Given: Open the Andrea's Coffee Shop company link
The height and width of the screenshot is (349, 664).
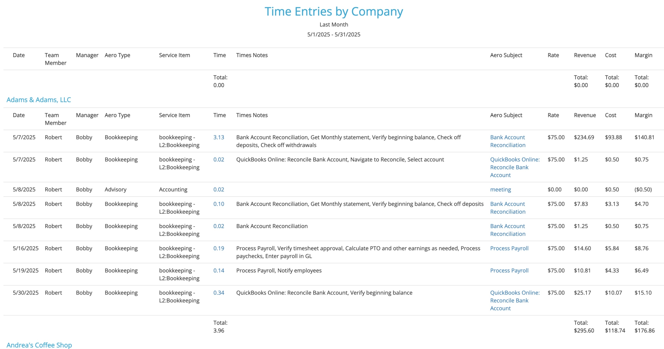Looking at the screenshot, I should click(39, 345).
